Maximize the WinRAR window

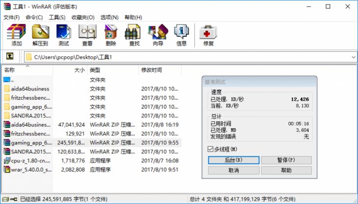point(328,6)
